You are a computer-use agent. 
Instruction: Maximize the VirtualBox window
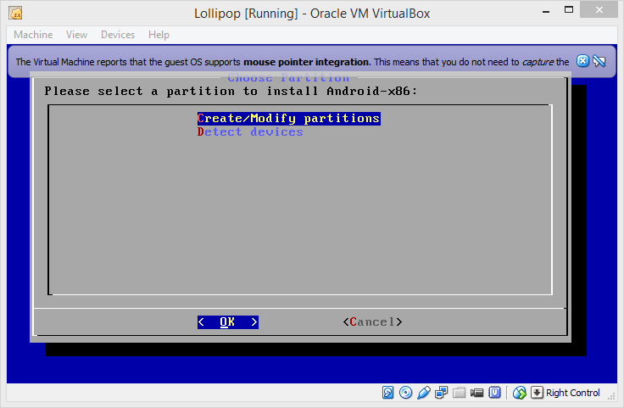[x=569, y=9]
